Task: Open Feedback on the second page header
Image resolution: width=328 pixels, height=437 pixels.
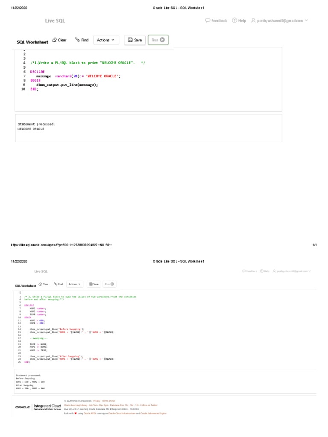Action: 249,271
